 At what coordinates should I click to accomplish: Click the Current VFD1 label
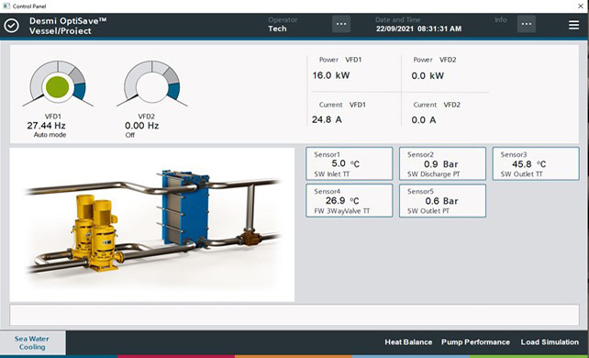(x=342, y=105)
